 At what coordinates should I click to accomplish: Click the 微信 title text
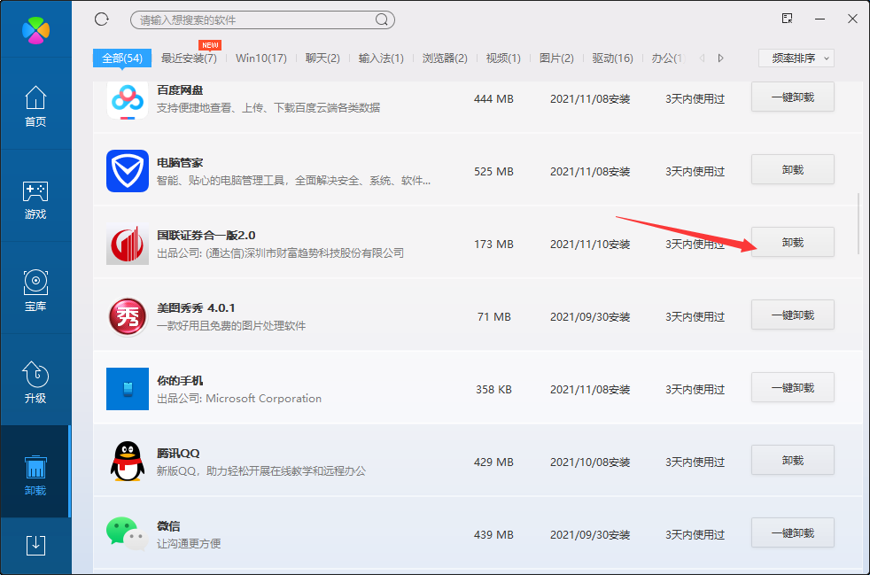[x=168, y=526]
